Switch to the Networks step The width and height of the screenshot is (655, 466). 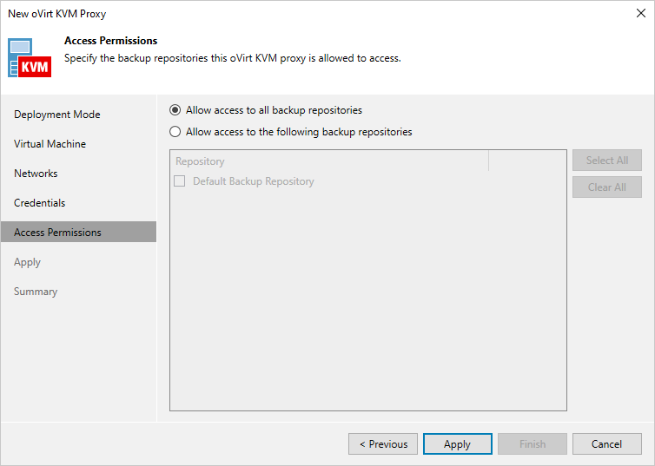coord(36,174)
